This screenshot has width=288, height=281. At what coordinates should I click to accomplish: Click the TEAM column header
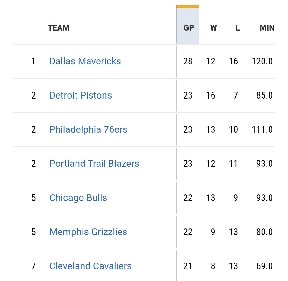pos(59,28)
